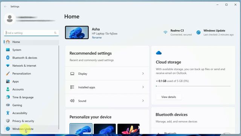Open Privacy & security settings
Image resolution: width=241 pixels, height=136 pixels.
pyautogui.click(x=31, y=121)
